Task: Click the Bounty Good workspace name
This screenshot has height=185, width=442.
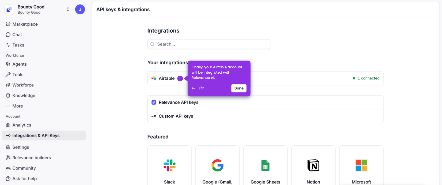Action: [x=31, y=7]
